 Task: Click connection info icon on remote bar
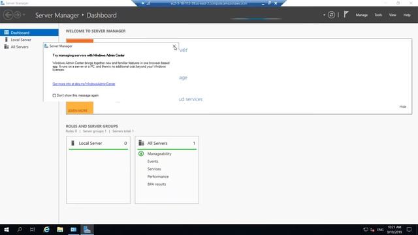148,3
